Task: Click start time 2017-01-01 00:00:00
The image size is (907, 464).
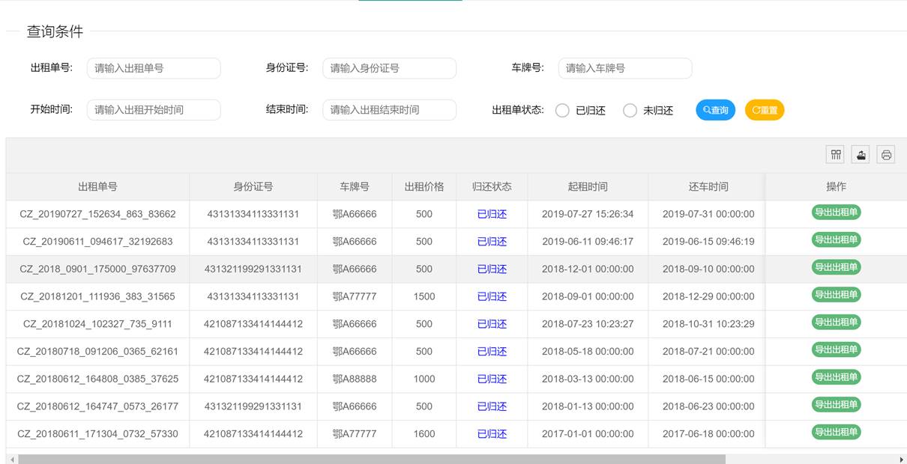Action: pyautogui.click(x=588, y=434)
